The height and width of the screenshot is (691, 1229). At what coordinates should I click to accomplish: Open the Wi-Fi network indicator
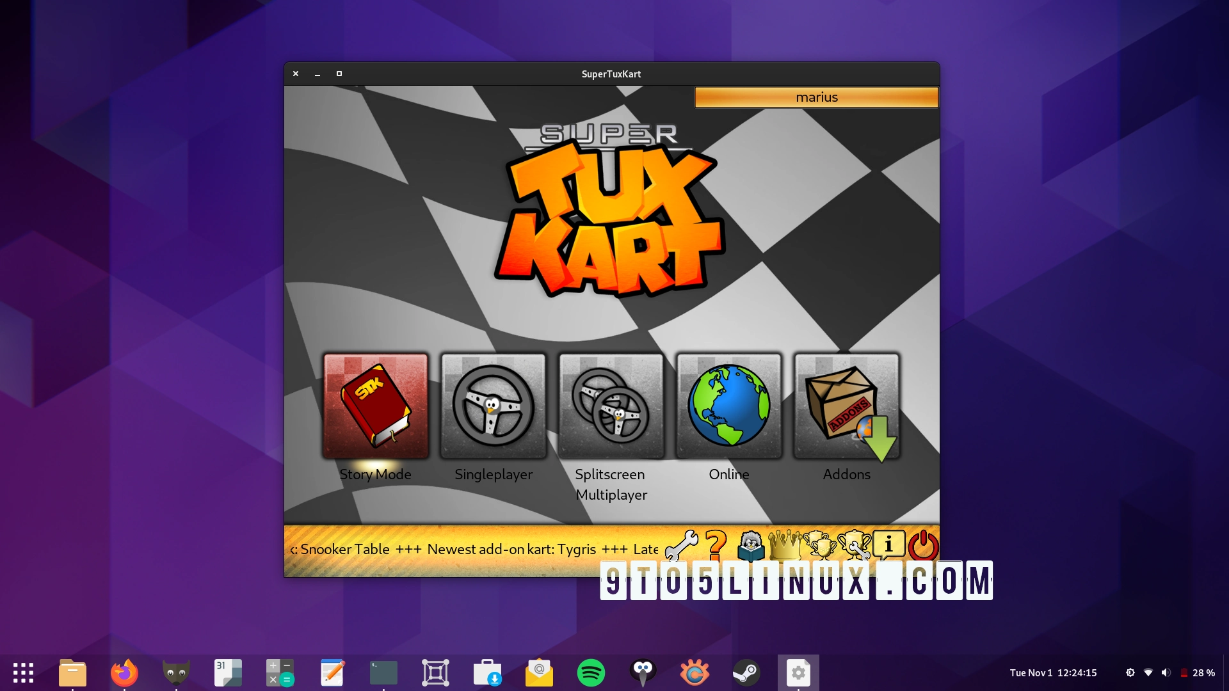click(1148, 672)
